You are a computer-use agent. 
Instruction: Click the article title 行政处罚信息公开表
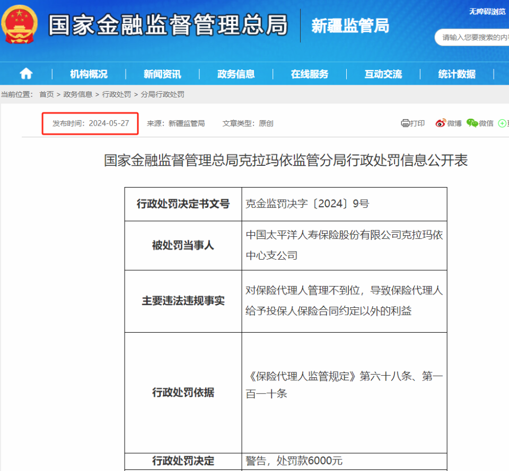[286, 160]
